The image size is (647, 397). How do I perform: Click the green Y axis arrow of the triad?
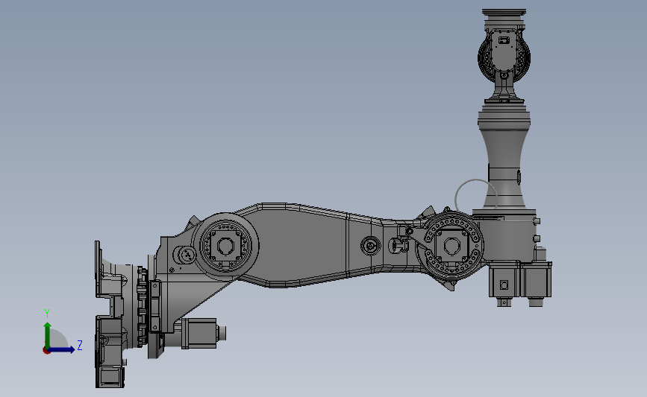48,334
